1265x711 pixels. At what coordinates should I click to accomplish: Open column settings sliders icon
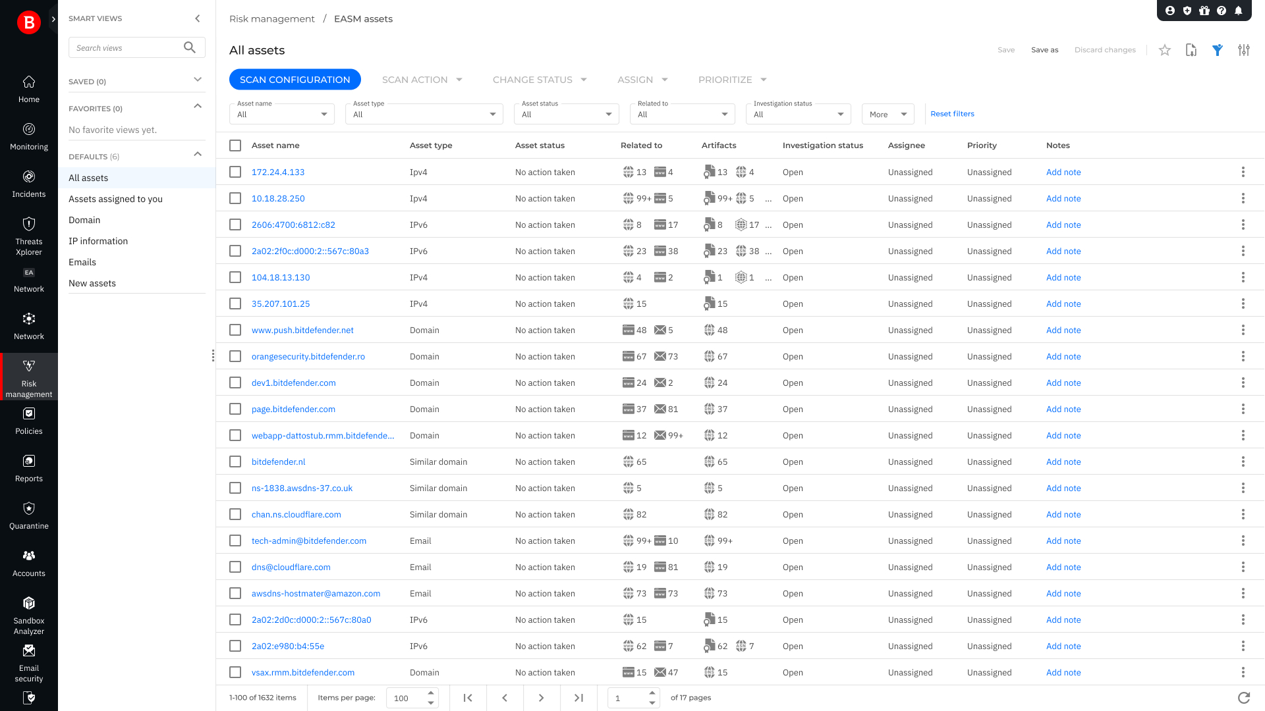click(x=1243, y=50)
